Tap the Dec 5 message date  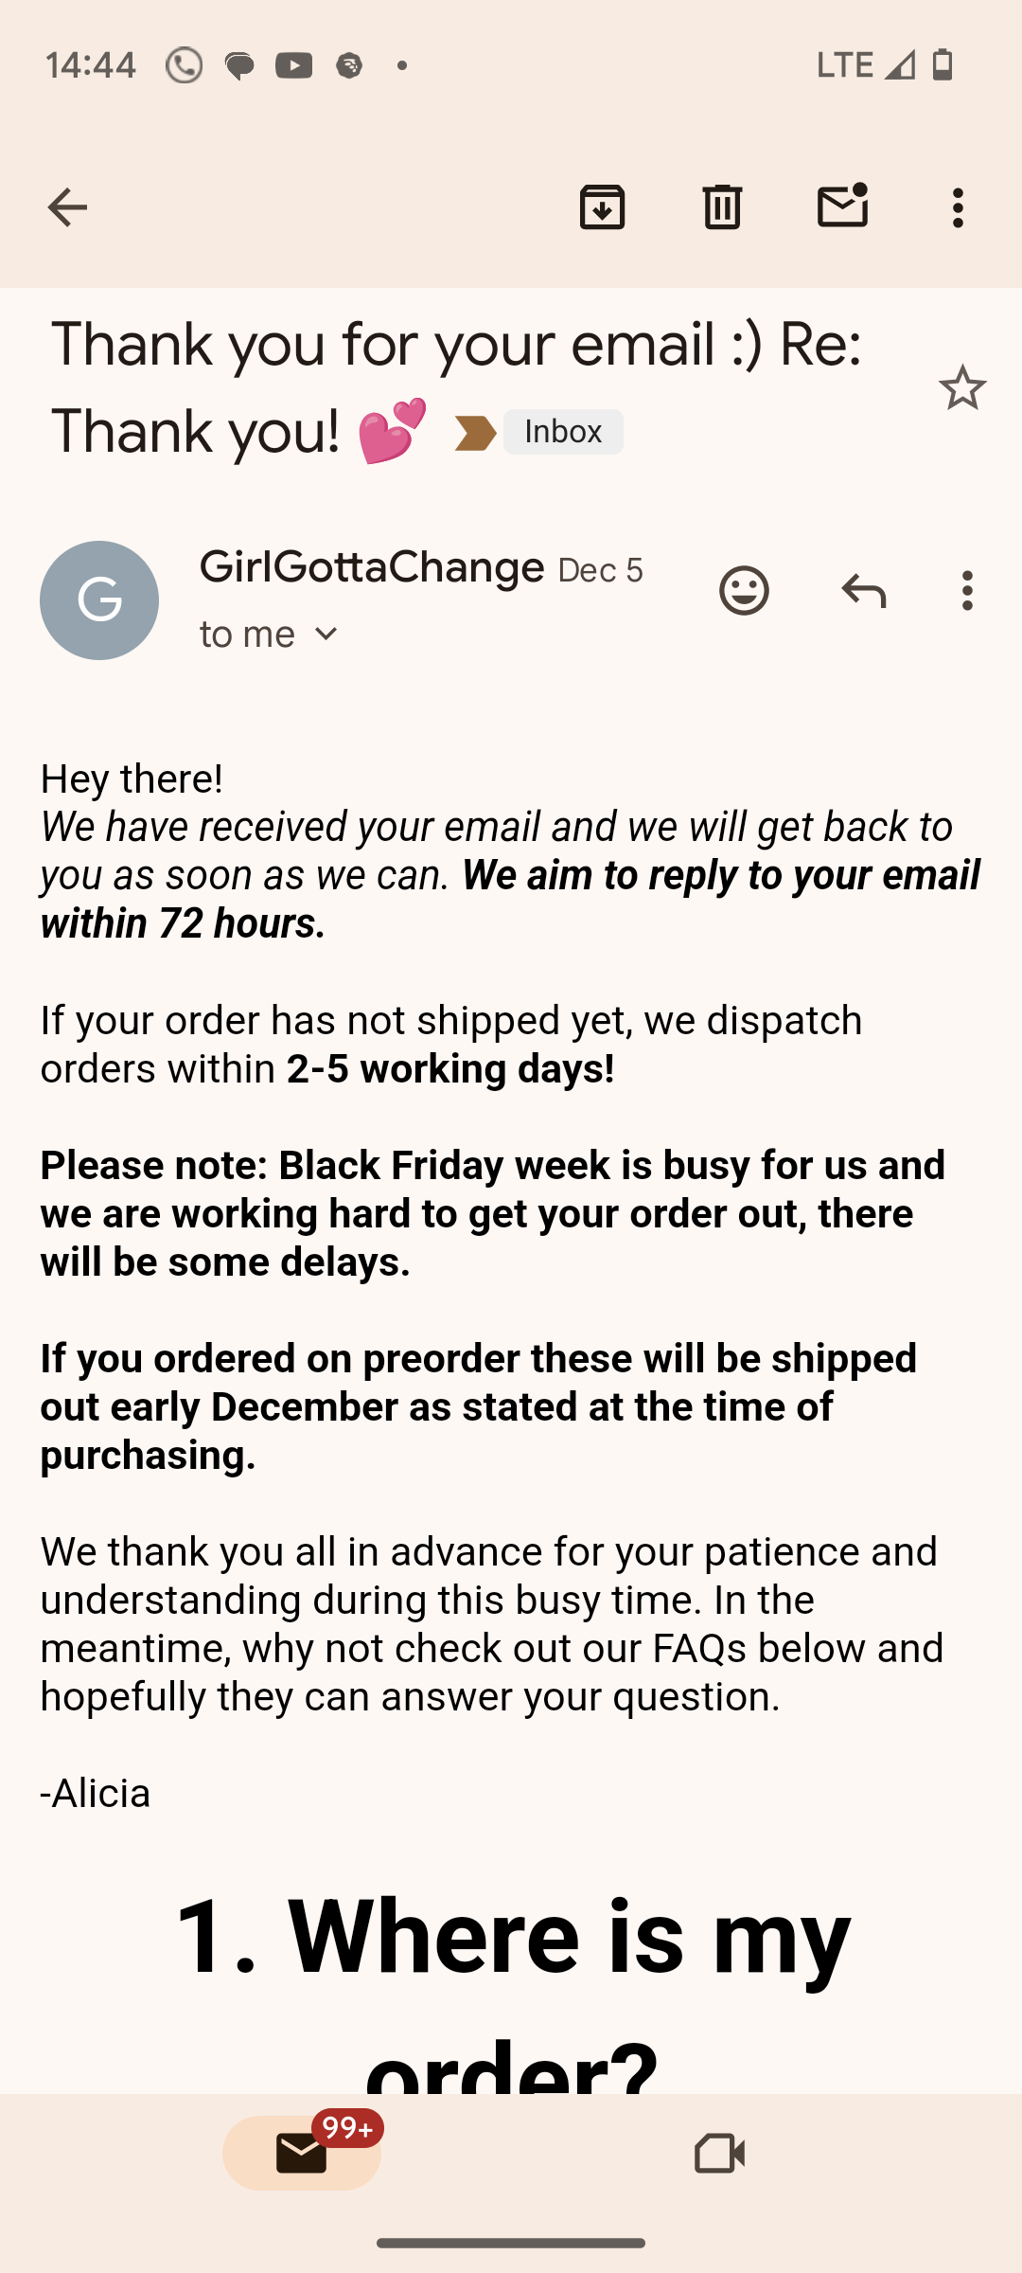coord(600,571)
